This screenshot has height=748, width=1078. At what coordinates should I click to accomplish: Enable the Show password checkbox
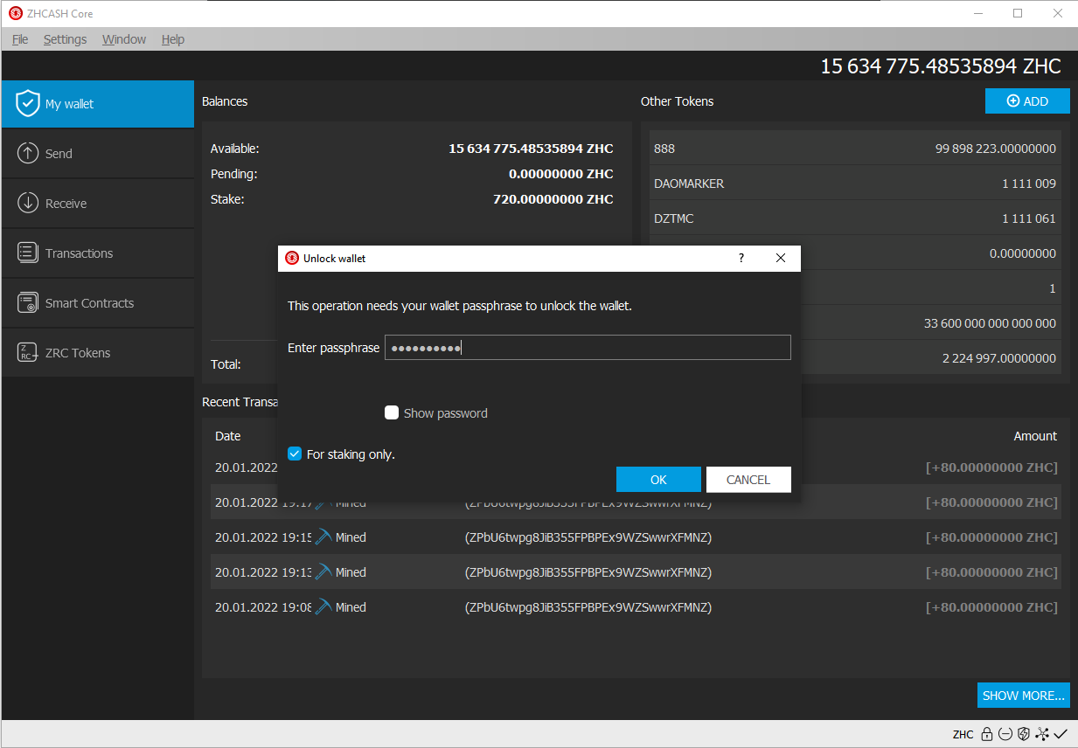[392, 412]
